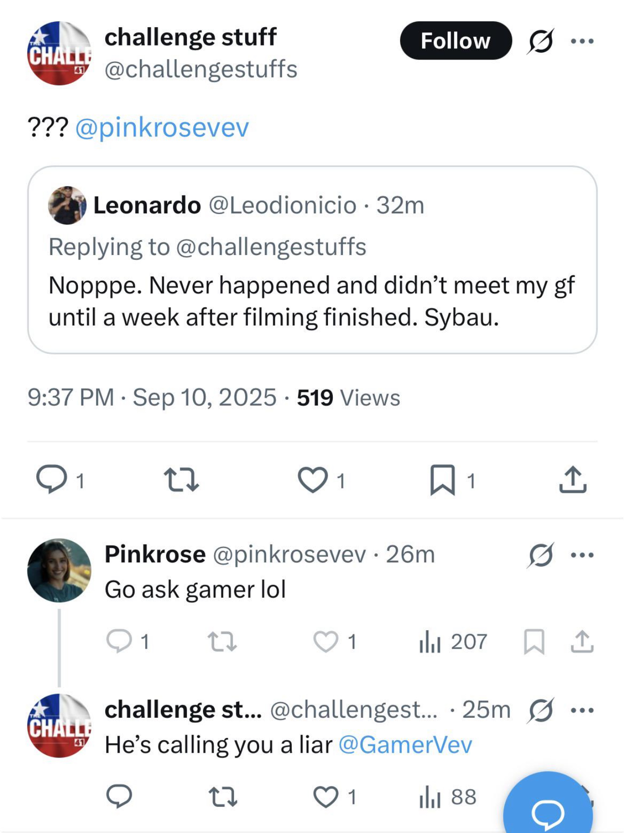The height and width of the screenshot is (833, 625).
Task: Share the main post
Action: click(573, 480)
